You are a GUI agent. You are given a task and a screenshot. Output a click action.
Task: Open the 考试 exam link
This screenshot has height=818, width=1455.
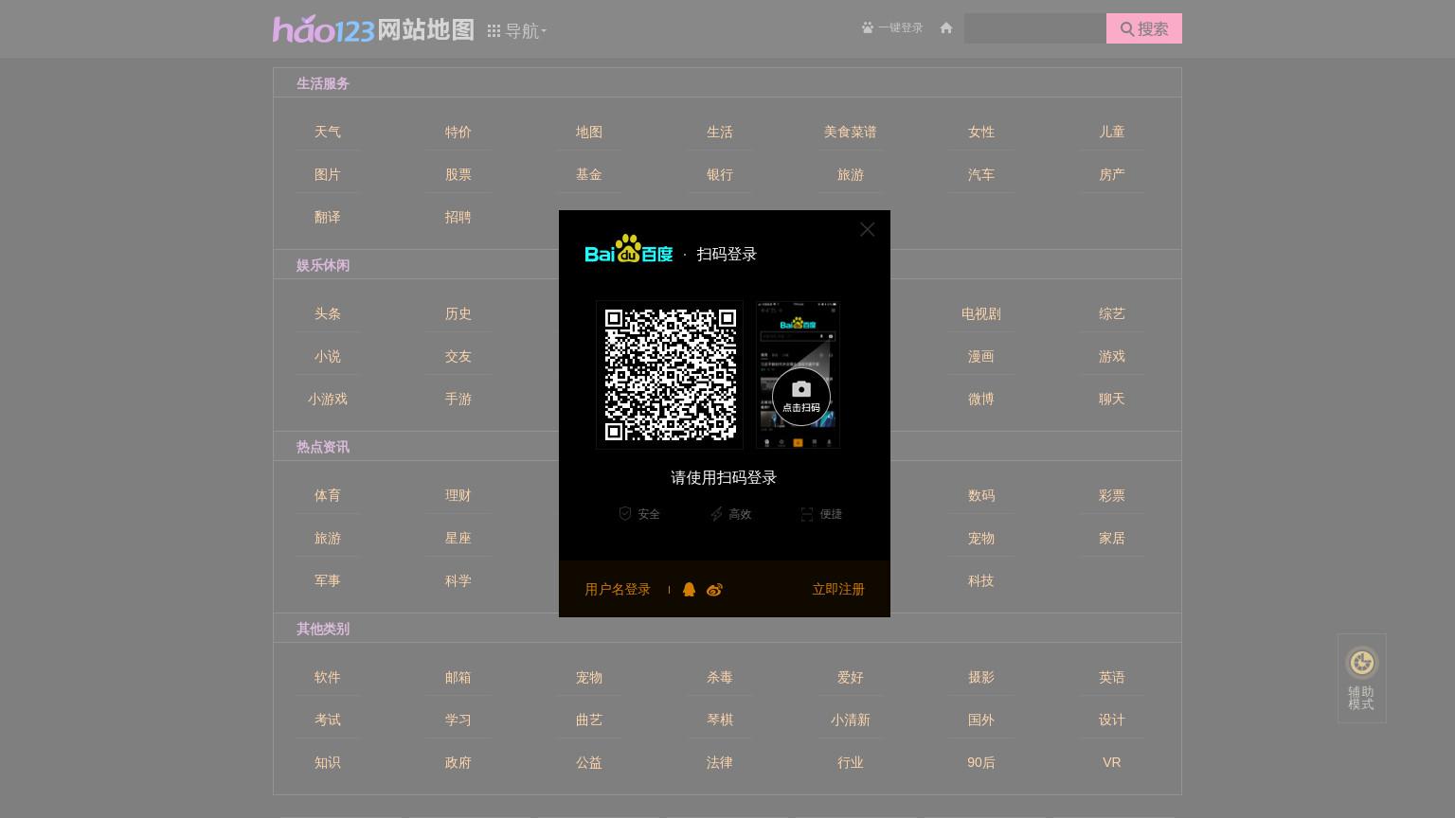click(328, 720)
